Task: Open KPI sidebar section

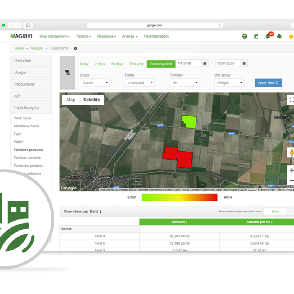Action: pos(31,96)
